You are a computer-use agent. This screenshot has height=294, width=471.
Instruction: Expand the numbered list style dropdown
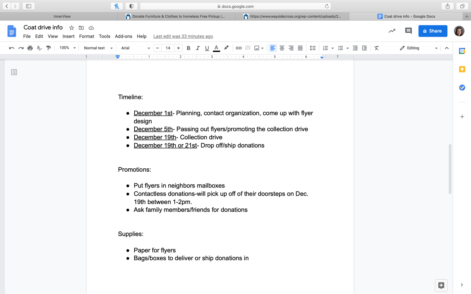pos(333,48)
